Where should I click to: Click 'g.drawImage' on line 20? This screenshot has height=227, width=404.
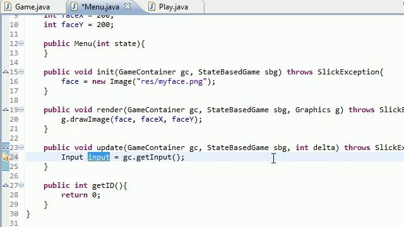(x=85, y=119)
